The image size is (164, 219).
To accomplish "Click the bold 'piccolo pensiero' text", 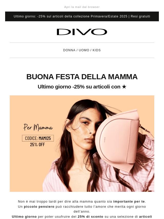I will click(39, 206).
